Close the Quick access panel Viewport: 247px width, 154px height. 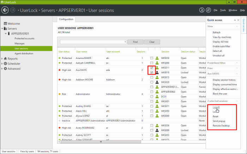pos(238,20)
